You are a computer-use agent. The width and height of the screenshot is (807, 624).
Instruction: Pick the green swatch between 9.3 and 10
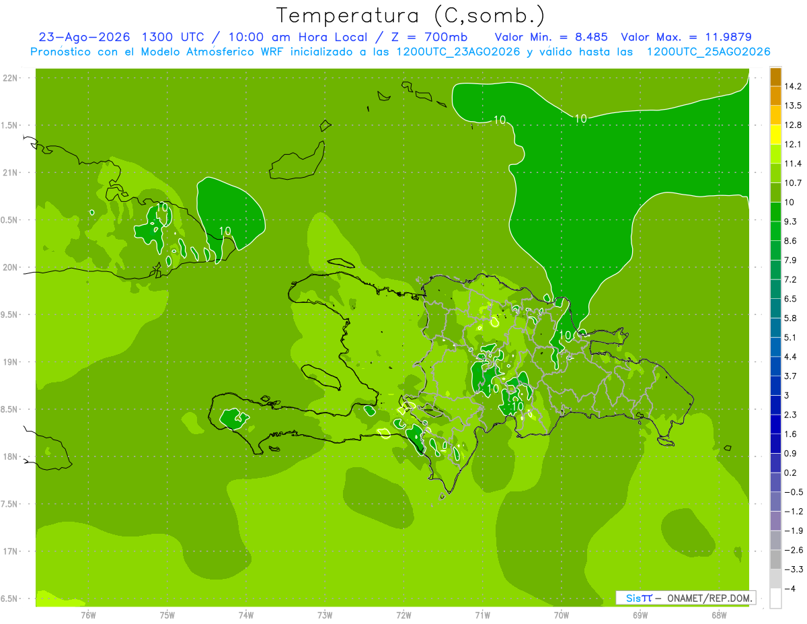point(775,211)
